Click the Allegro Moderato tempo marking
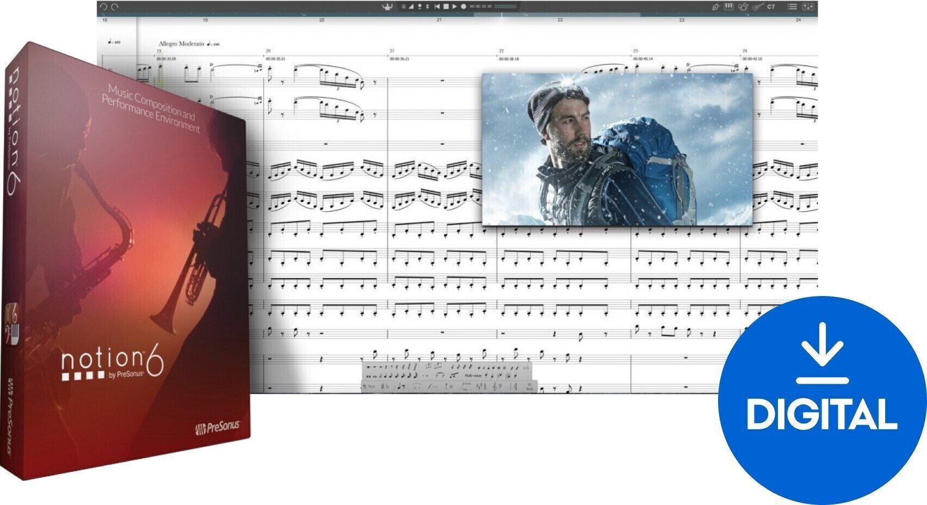 181,44
